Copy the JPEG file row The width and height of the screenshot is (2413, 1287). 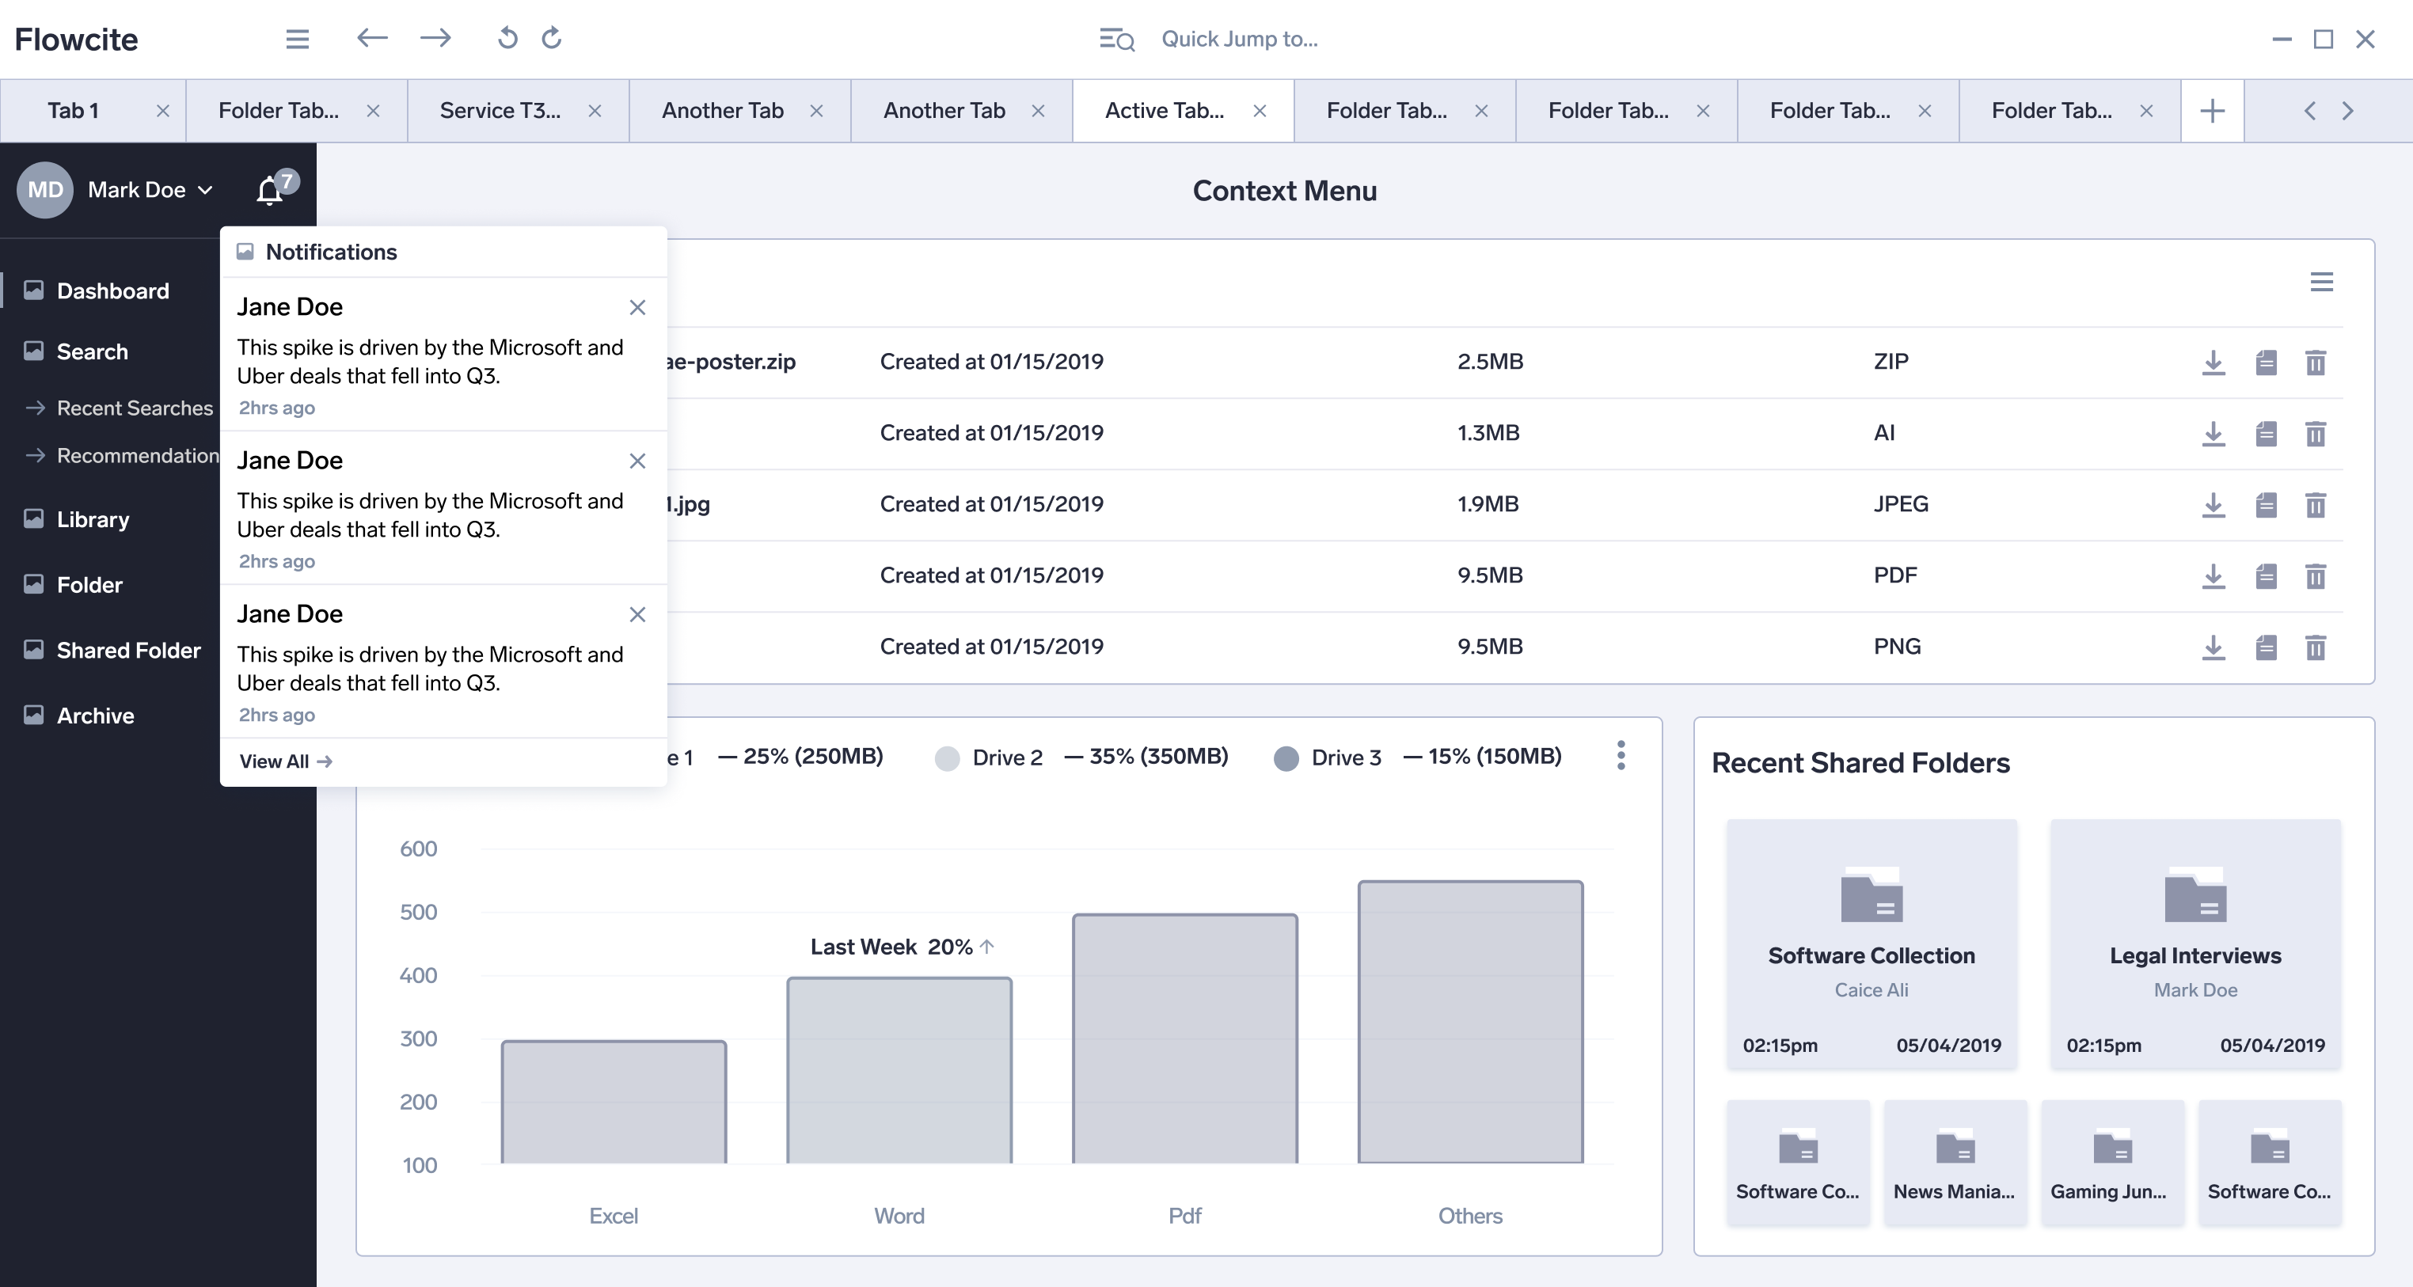2265,505
